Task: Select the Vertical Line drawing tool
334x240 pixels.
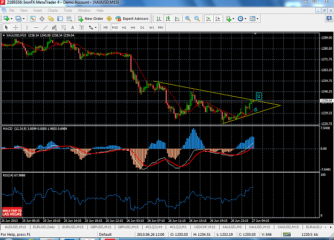Action: click(27, 27)
